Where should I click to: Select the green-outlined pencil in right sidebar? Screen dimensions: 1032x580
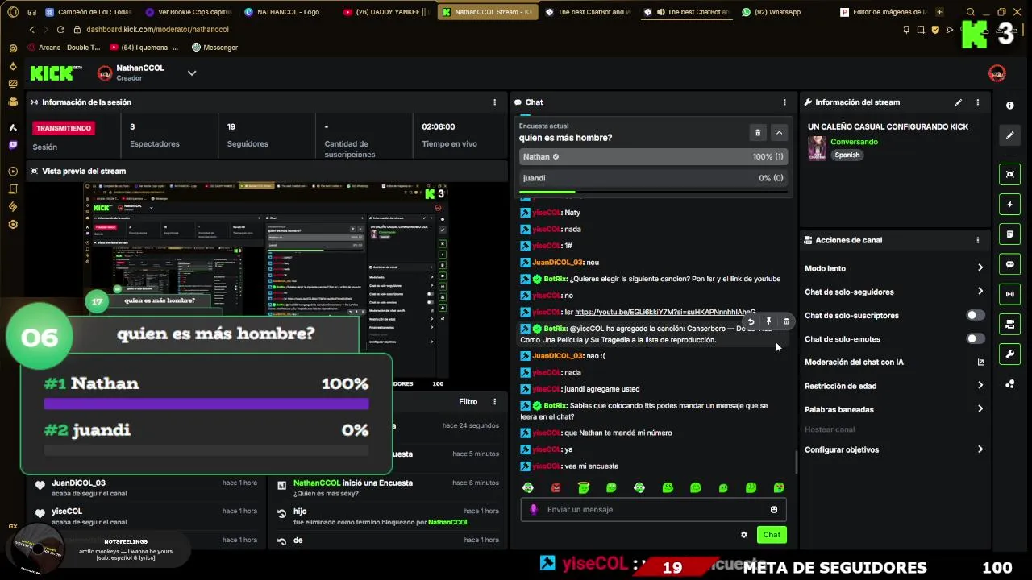coord(1009,135)
